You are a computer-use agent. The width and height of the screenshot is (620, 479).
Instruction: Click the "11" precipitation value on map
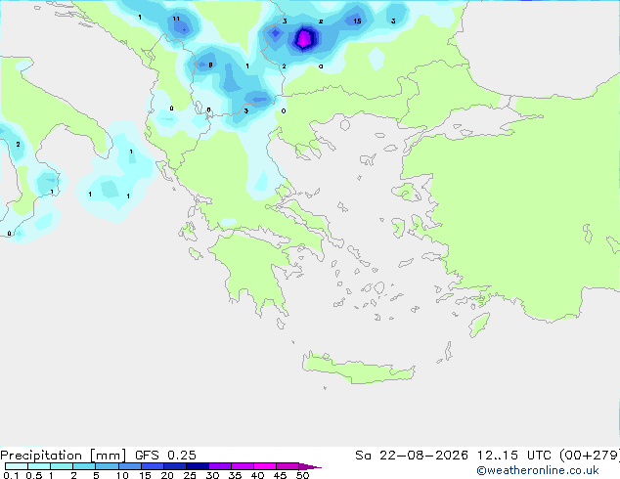[x=176, y=19]
